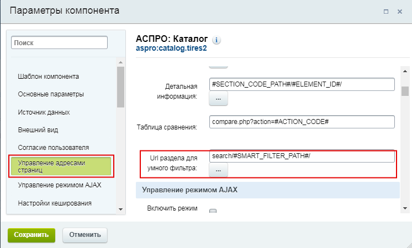Enable the Включить режим AJAX checkbox
This screenshot has width=412, height=248.
[x=213, y=212]
